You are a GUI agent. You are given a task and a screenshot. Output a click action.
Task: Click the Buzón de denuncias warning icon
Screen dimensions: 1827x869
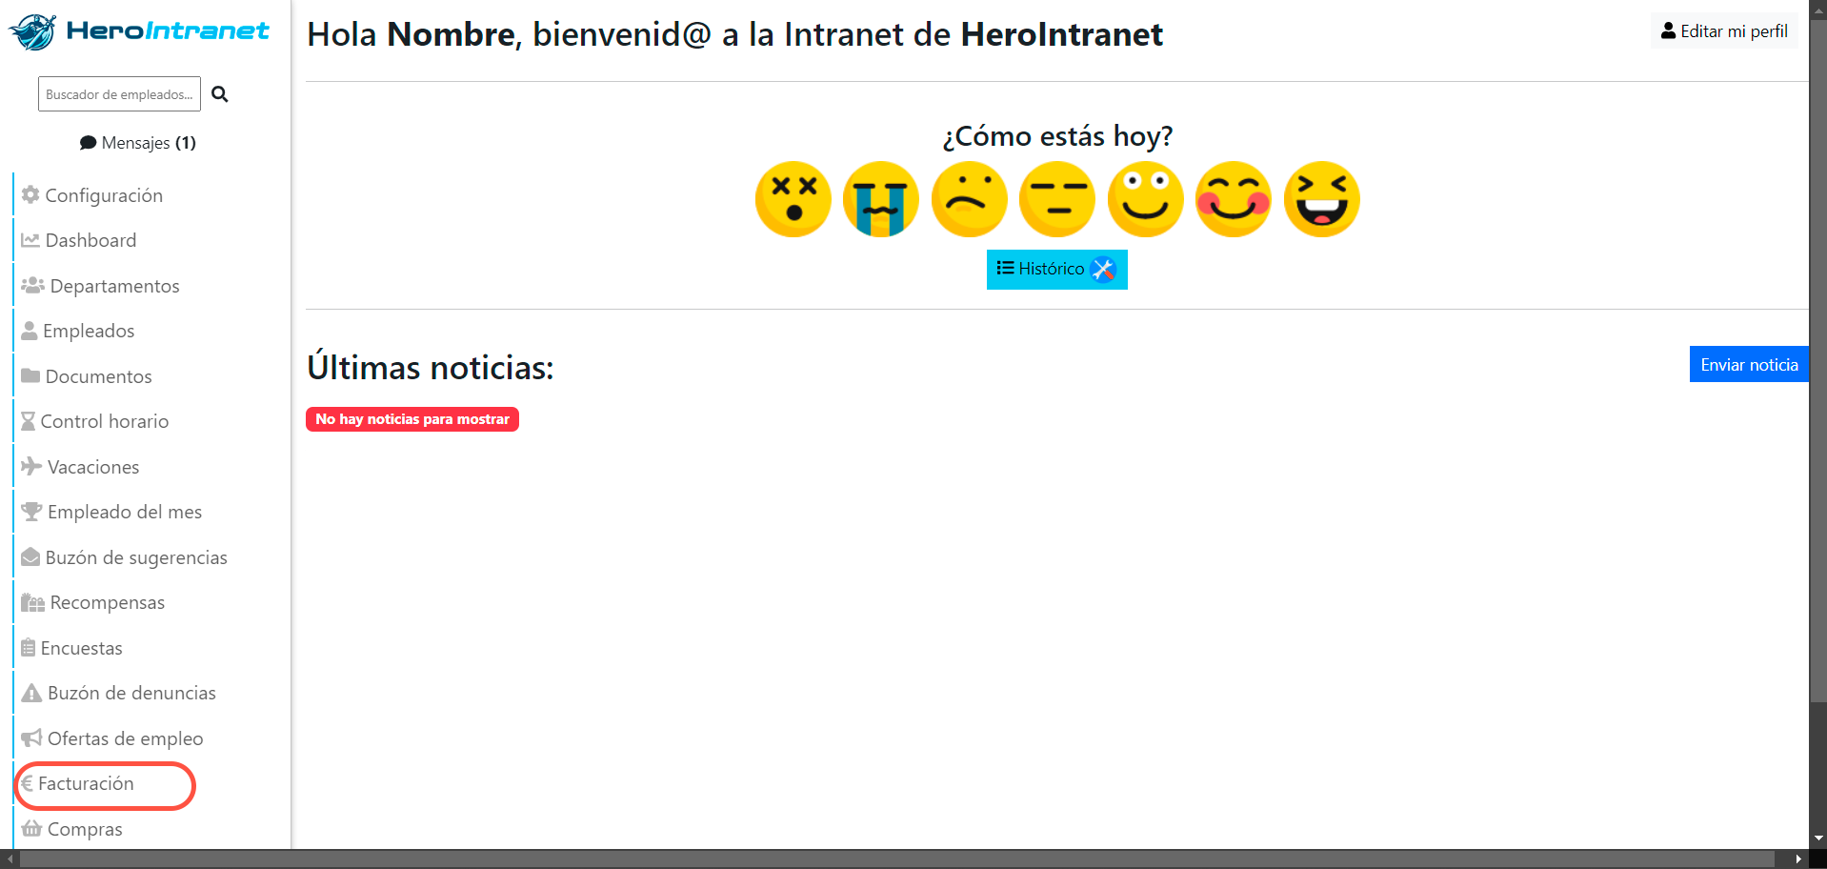click(x=31, y=693)
